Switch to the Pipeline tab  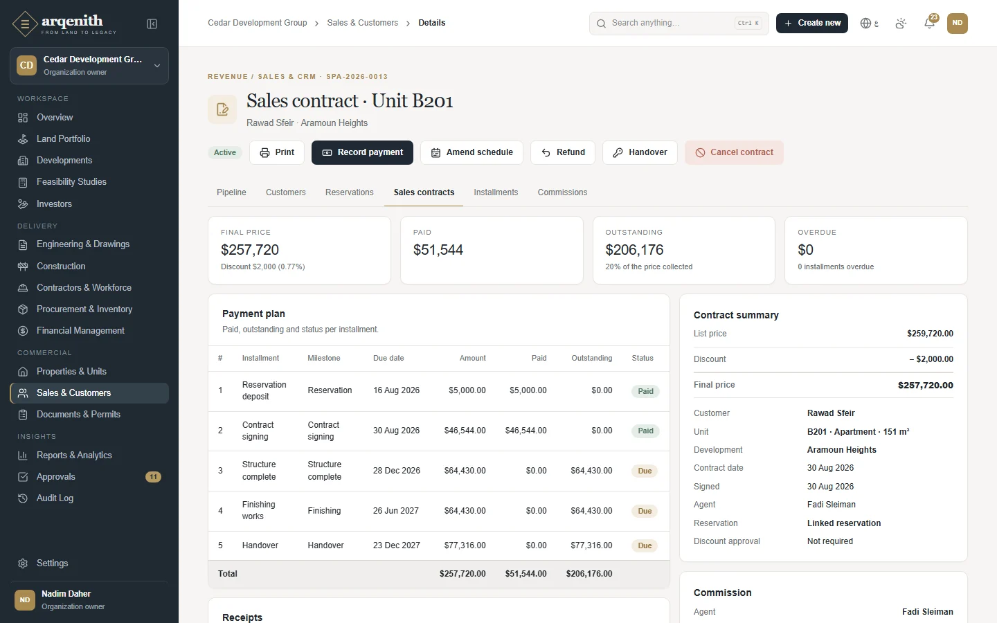(231, 192)
